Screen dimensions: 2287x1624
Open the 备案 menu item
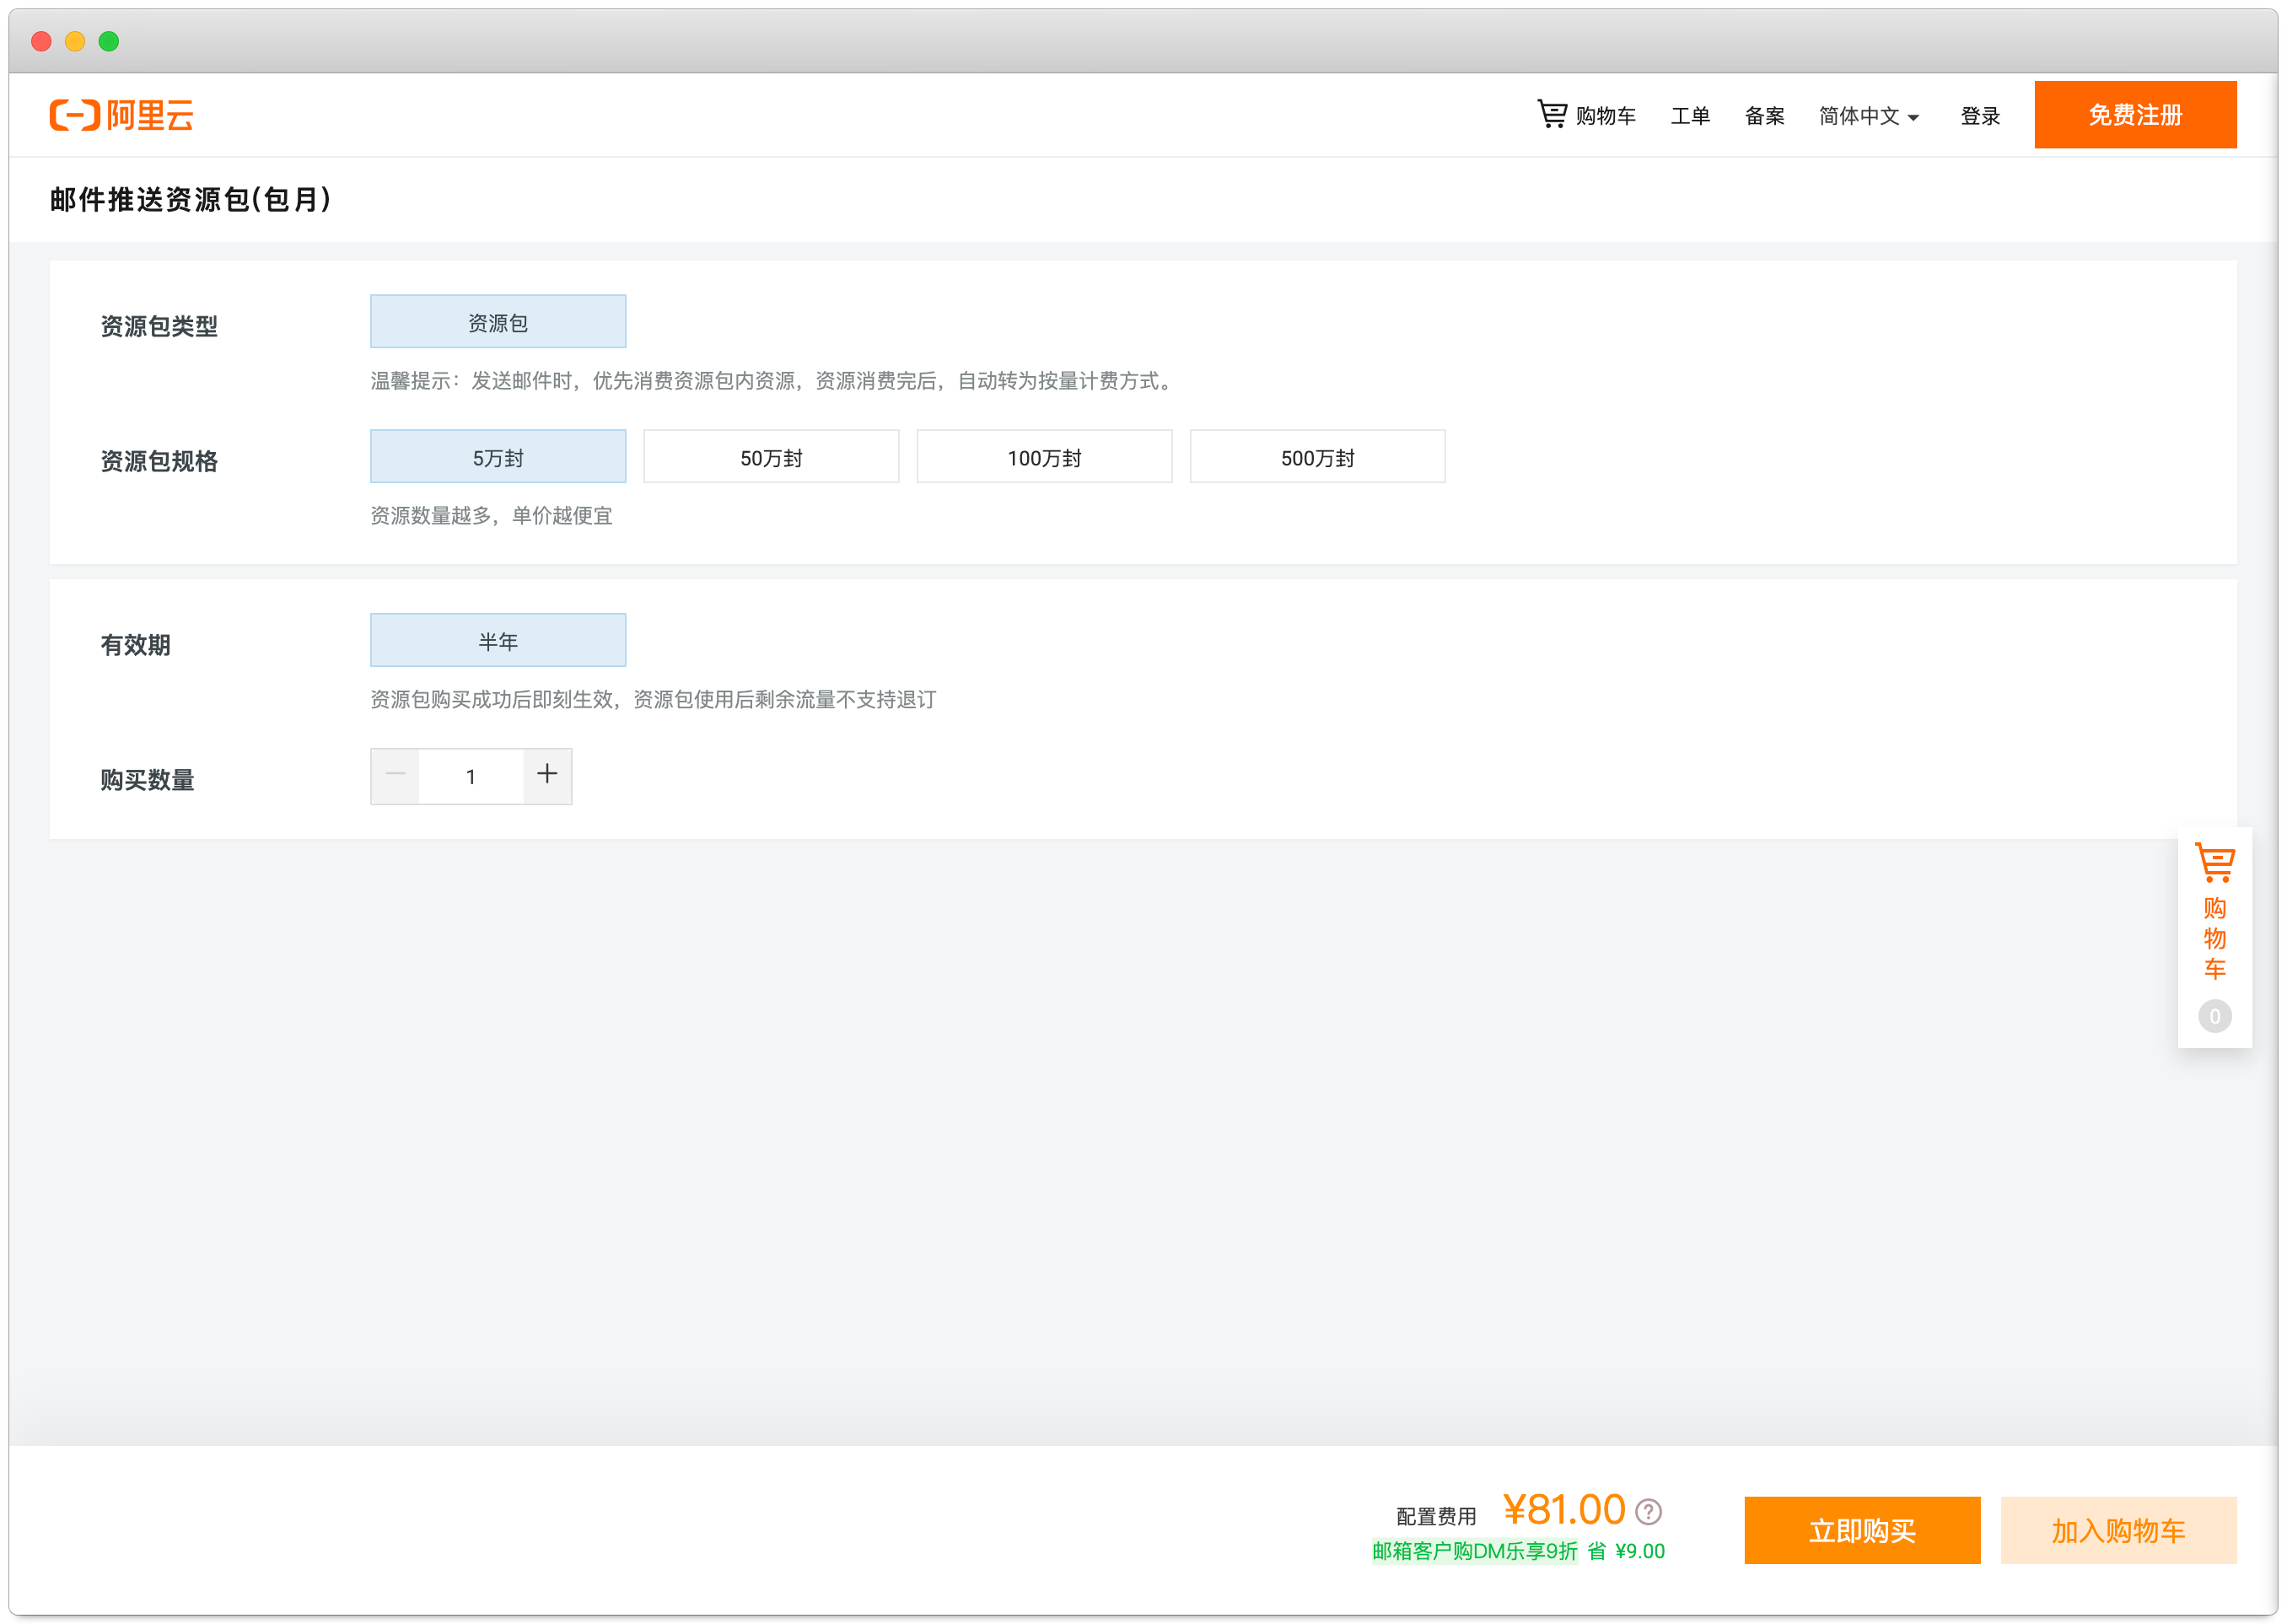click(1764, 116)
